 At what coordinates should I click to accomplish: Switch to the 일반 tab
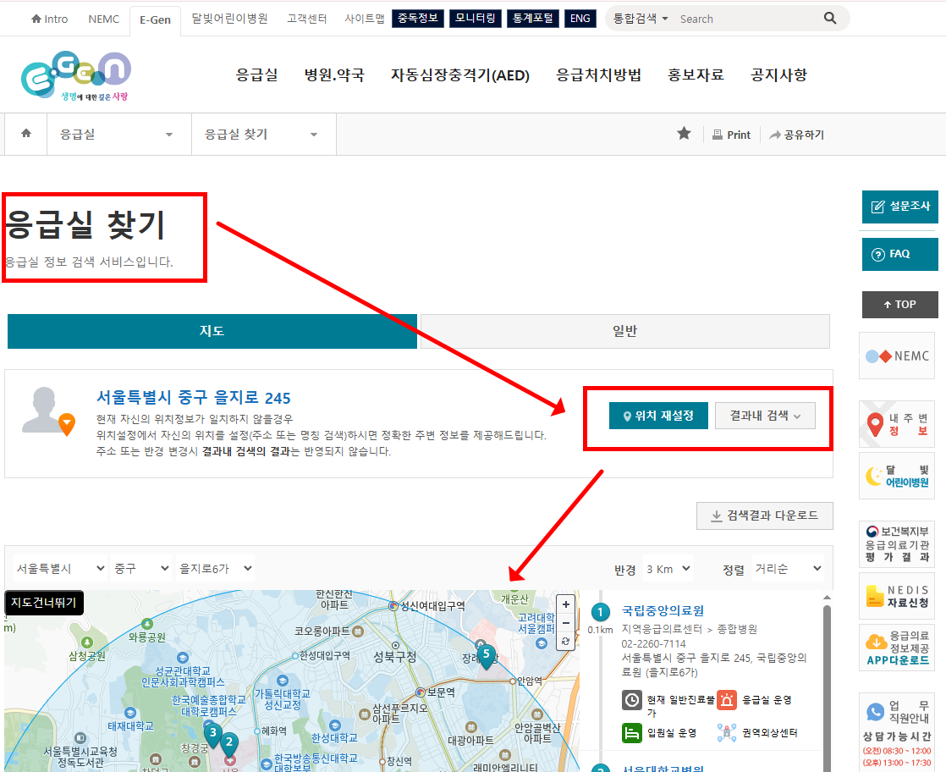625,331
